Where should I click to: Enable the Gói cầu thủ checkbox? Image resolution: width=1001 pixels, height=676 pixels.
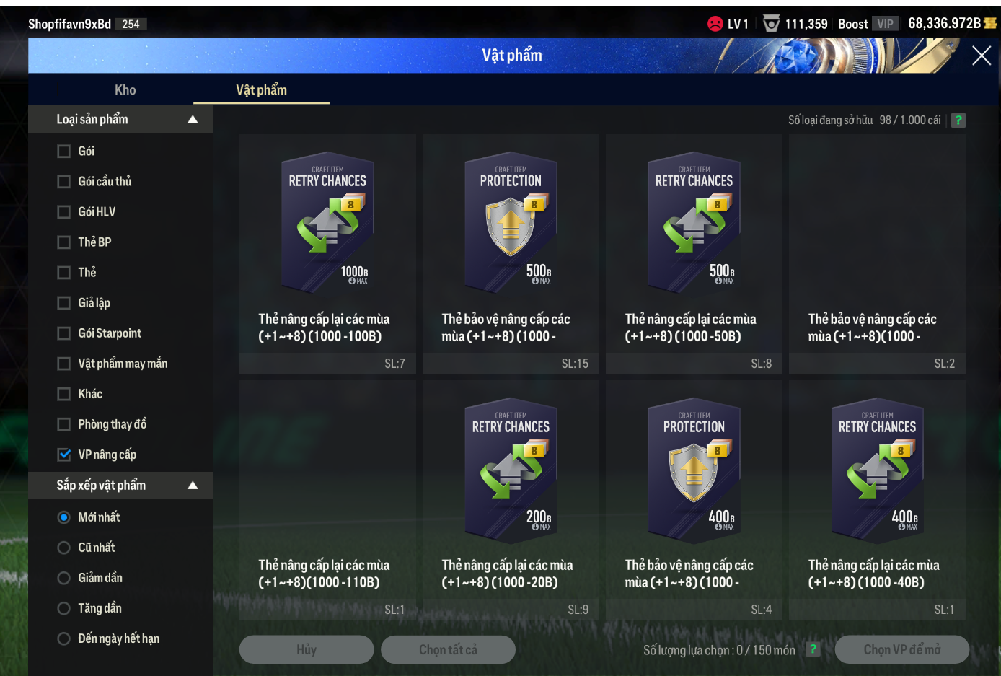tap(64, 182)
